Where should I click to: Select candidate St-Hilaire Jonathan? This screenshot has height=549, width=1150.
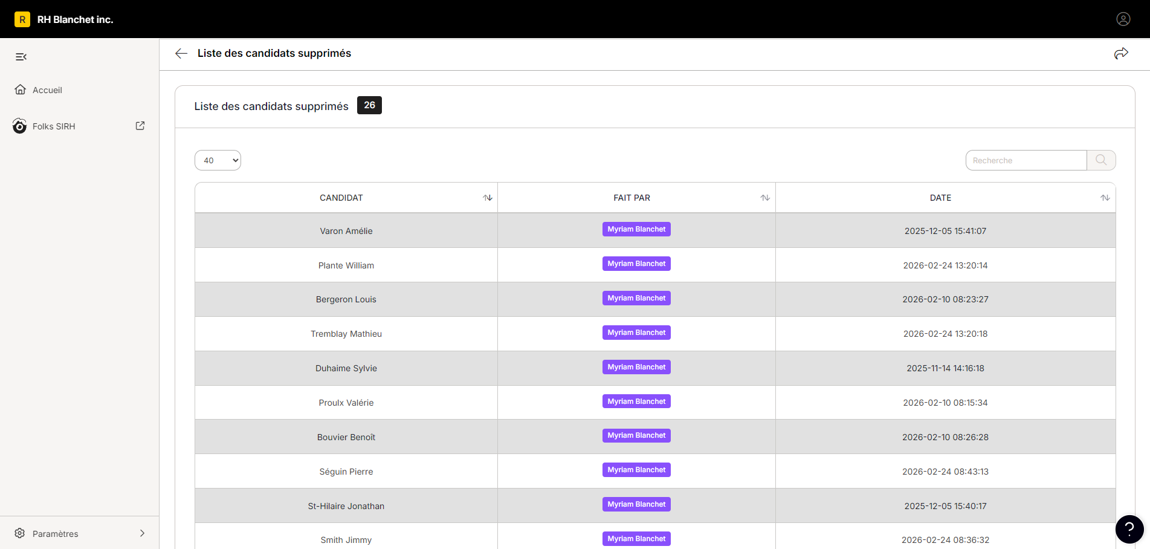coord(346,506)
